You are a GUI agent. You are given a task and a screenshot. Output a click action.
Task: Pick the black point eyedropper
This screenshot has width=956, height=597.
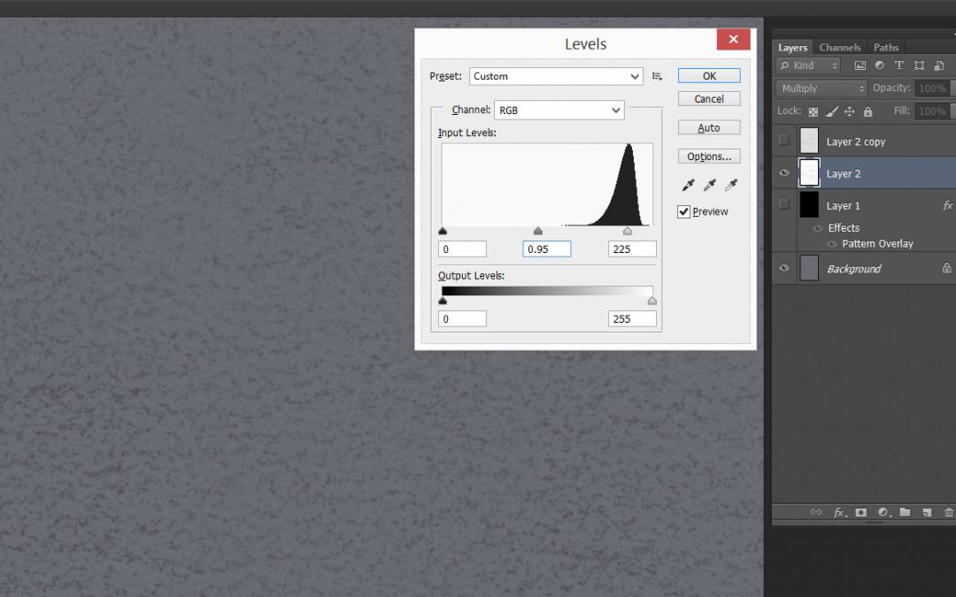tap(688, 186)
